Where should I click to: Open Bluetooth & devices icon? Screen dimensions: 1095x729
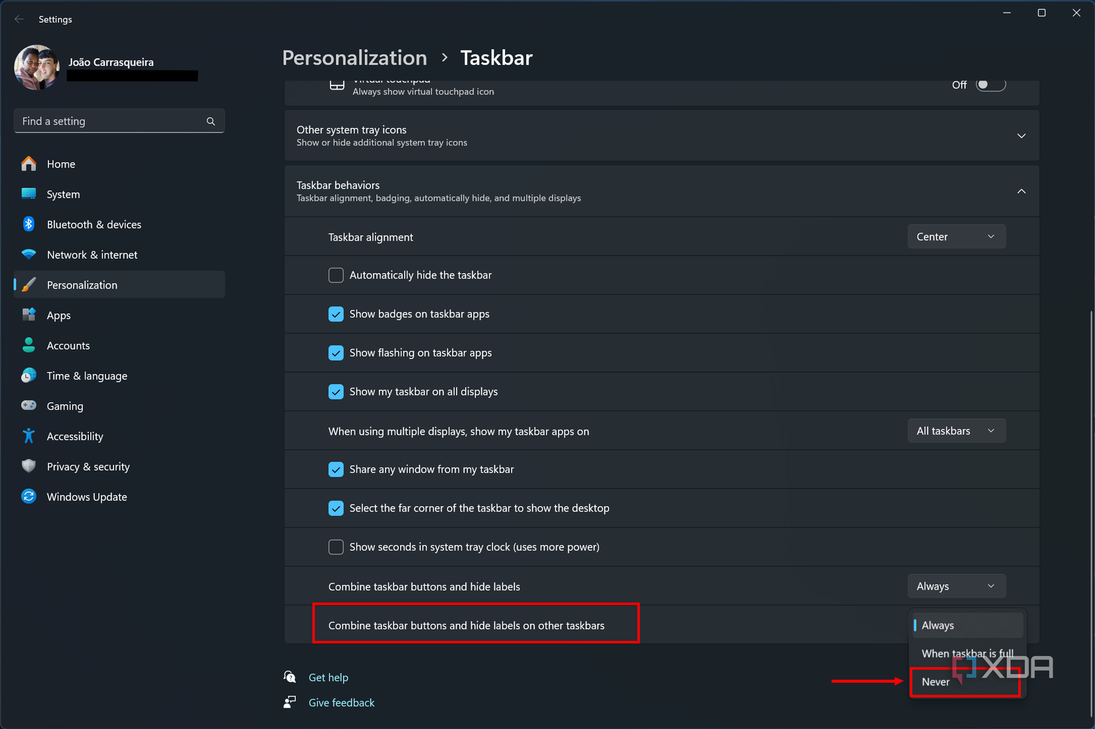tap(29, 224)
